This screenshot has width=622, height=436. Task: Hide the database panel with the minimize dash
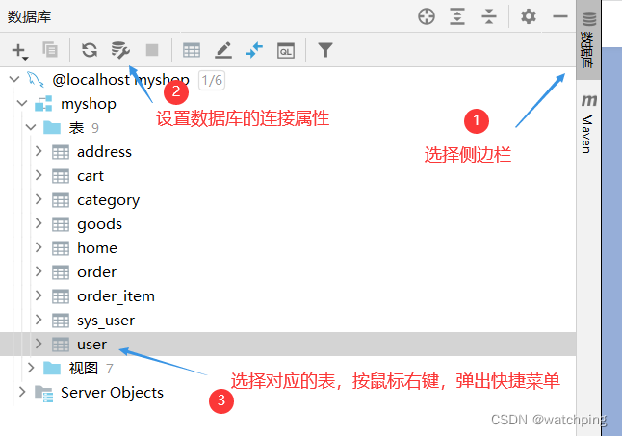(x=560, y=16)
